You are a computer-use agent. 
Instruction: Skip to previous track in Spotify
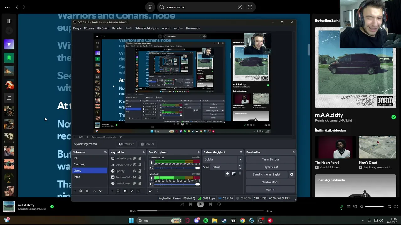[190, 204]
